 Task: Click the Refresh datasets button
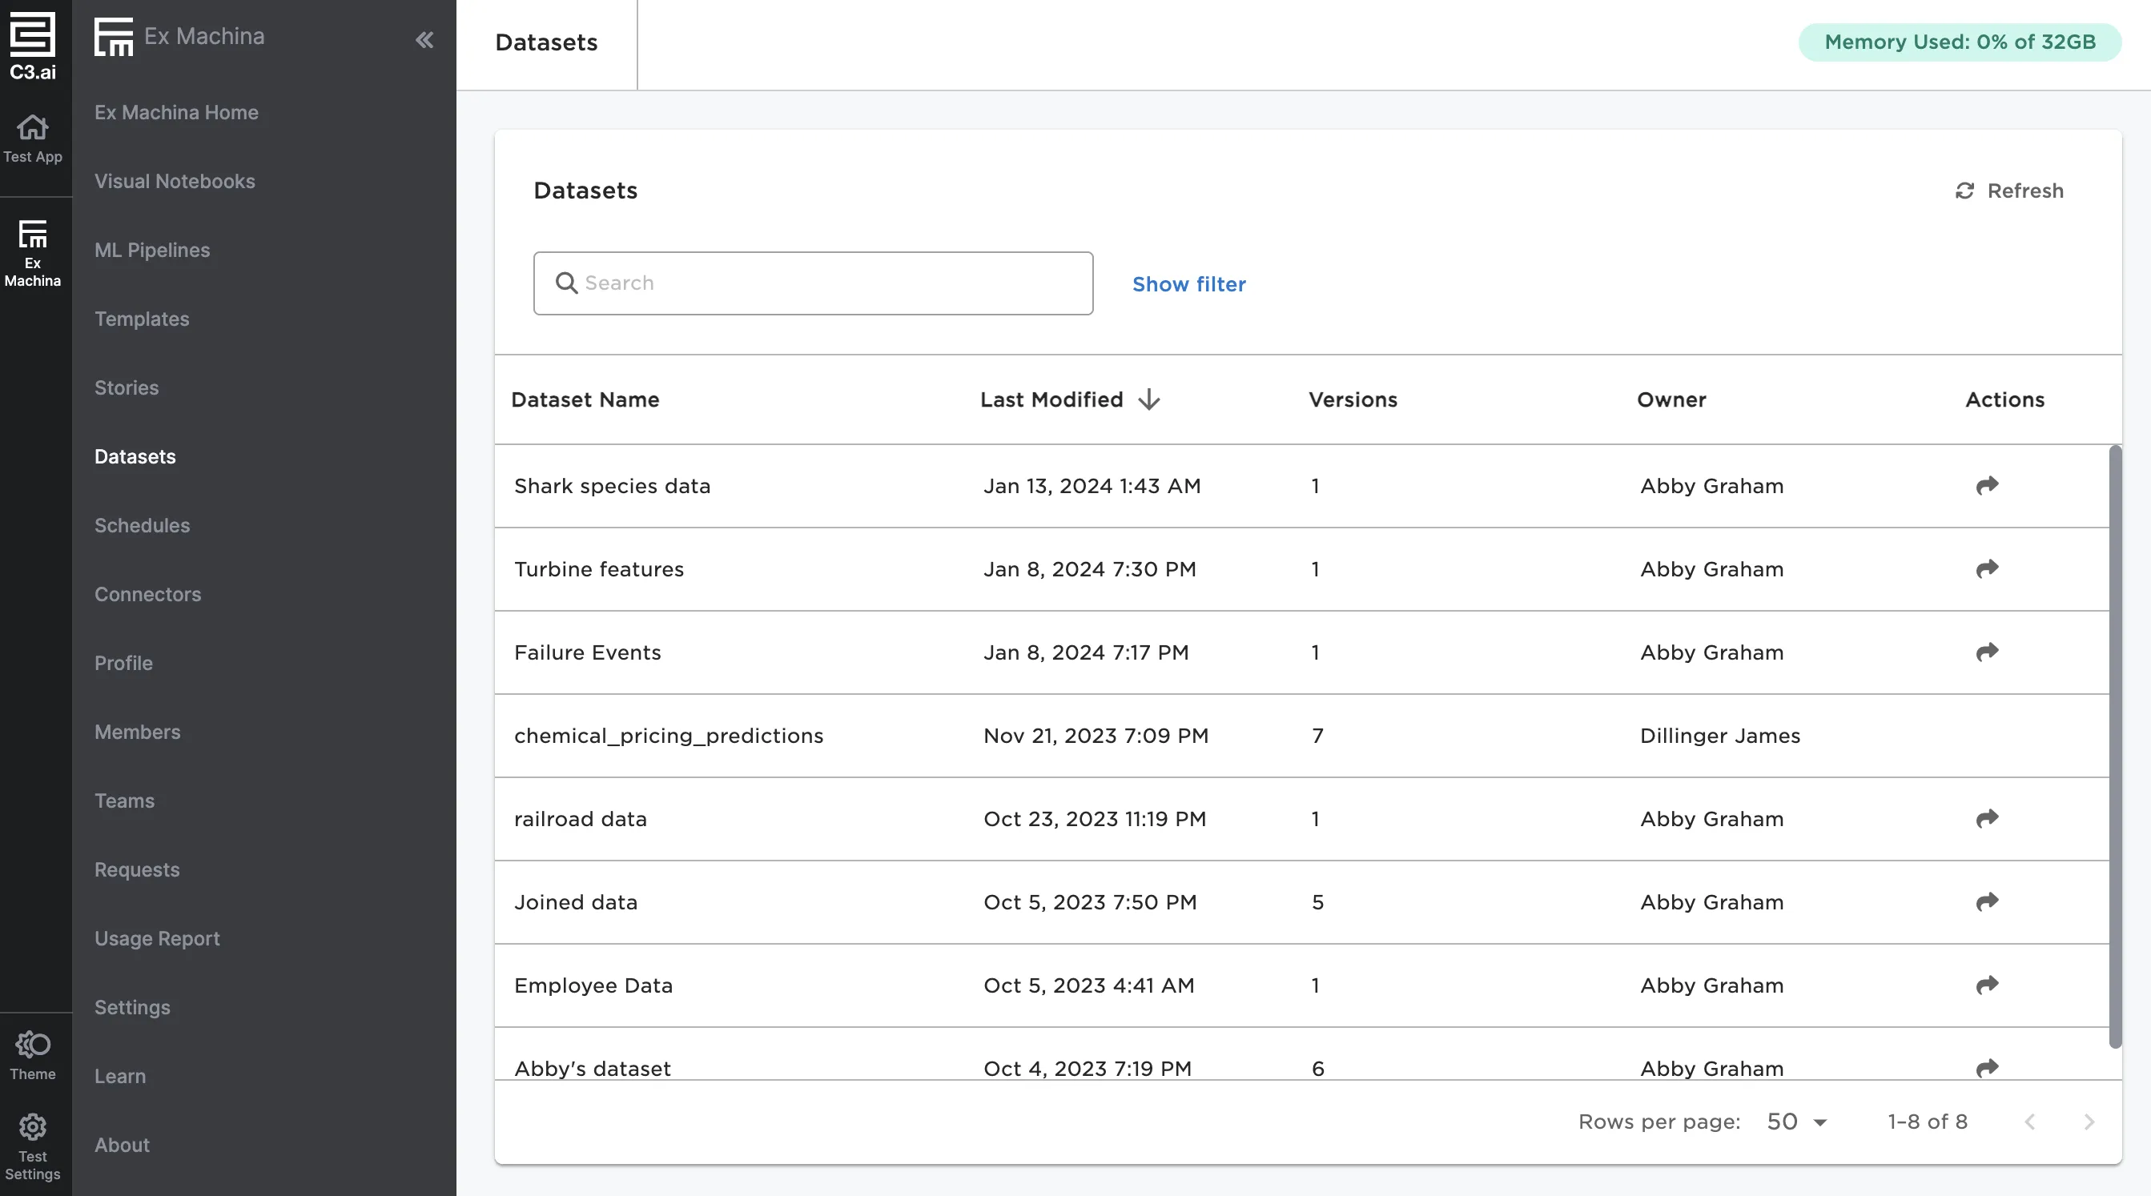pyautogui.click(x=2009, y=191)
